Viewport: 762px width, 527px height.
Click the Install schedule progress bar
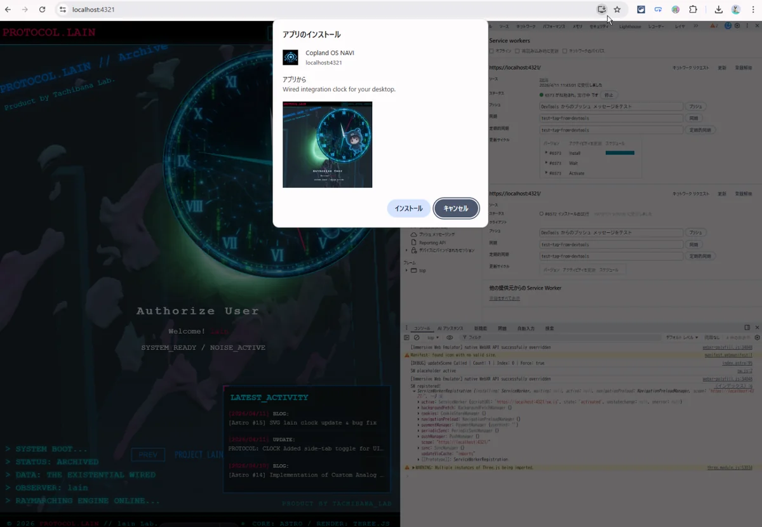(x=620, y=153)
